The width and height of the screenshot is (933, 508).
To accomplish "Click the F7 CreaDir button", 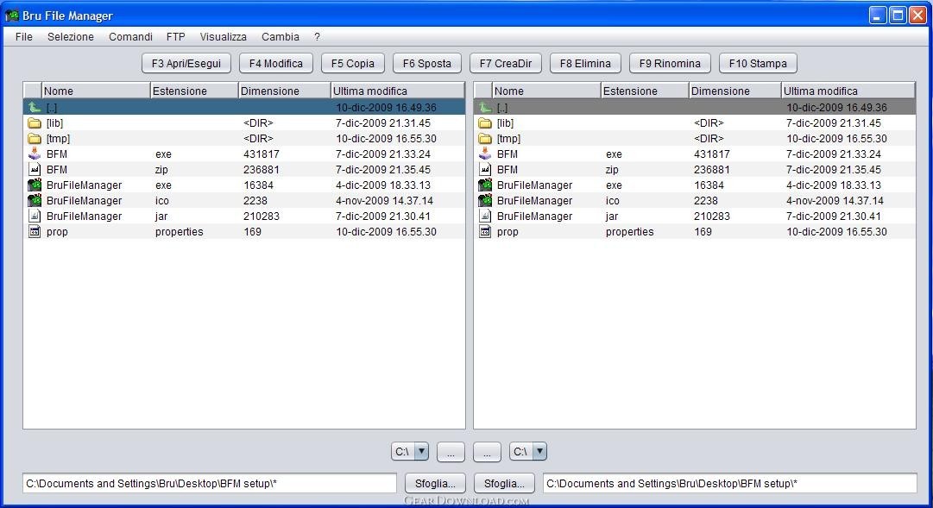I will click(506, 64).
